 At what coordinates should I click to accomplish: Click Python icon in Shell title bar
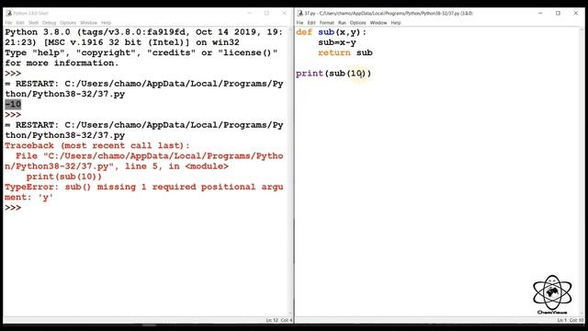[x=8, y=13]
